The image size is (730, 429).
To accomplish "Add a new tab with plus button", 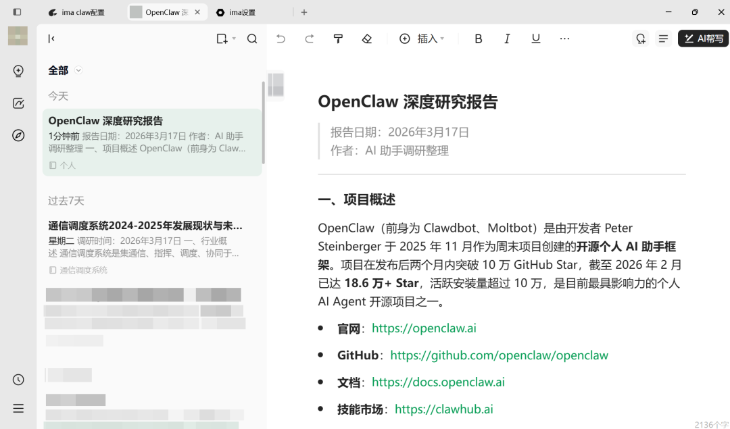I will coord(304,13).
